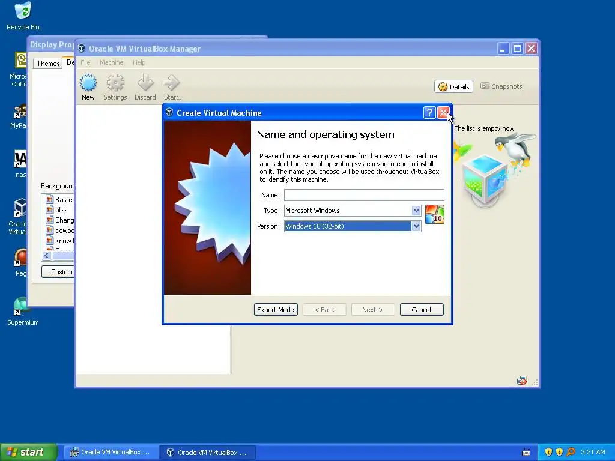
Task: Click the notification icon in Manager status corner
Action: click(x=522, y=381)
